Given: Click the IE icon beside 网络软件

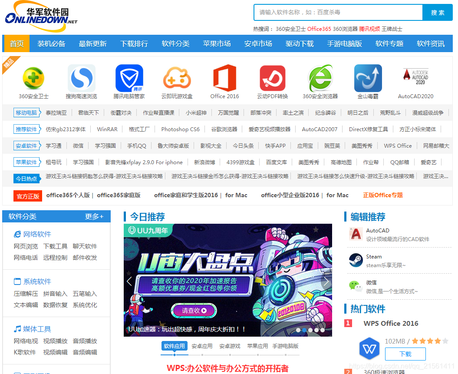Looking at the screenshot, I should pyautogui.click(x=17, y=234).
